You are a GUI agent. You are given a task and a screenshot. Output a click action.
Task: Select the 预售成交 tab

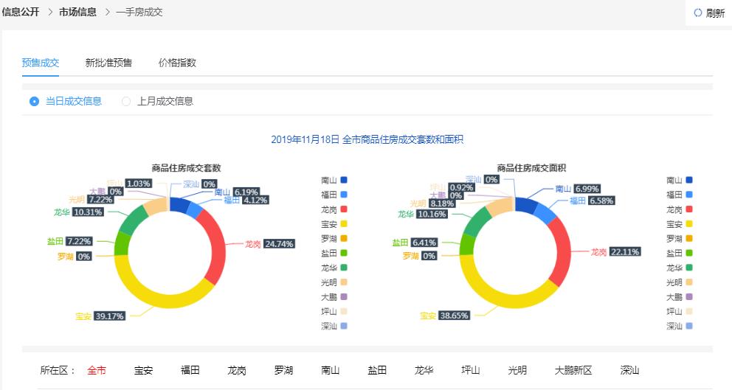41,63
